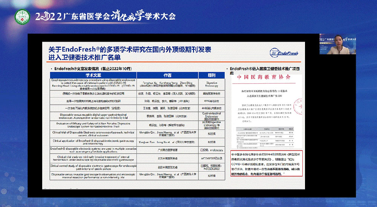Click the conference banner title "2022广东省医学会消化病学学术大会"
377x207 pixels.
pos(105,16)
